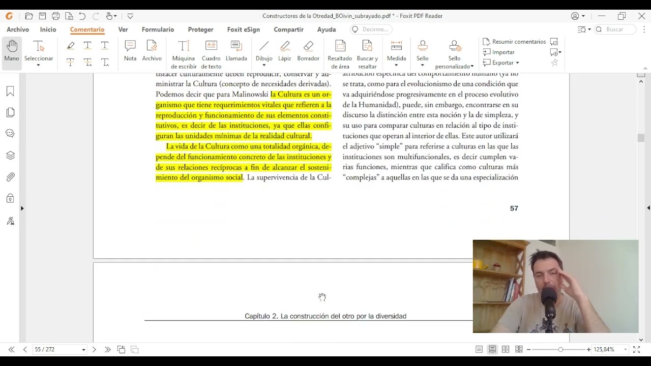The height and width of the screenshot is (366, 651).
Task: Use the Resaltado de área tool
Action: coord(340,54)
